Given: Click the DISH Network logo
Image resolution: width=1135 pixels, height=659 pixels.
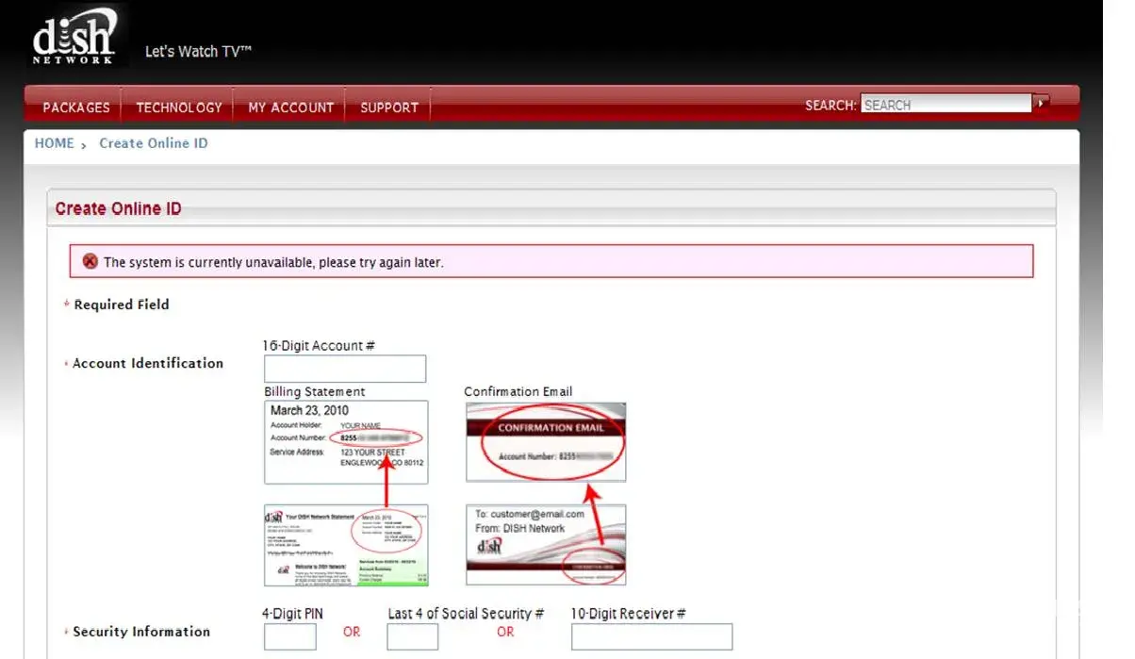Looking at the screenshot, I should (x=74, y=36).
